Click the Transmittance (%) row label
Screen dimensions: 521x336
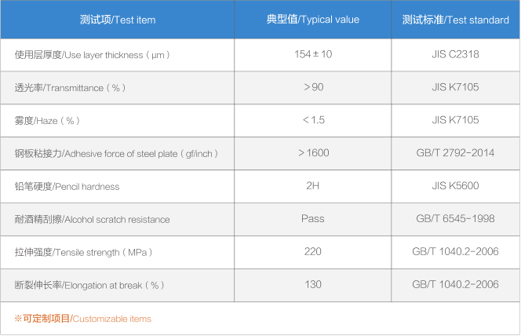[70, 88]
